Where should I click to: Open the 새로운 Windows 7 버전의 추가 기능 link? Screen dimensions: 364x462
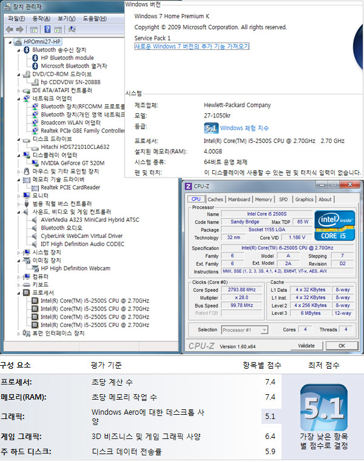pos(192,46)
